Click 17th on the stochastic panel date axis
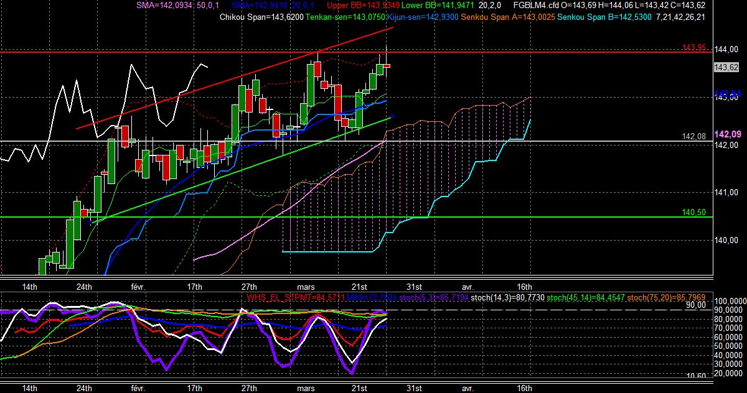Image resolution: width=747 pixels, height=393 pixels. coord(194,387)
